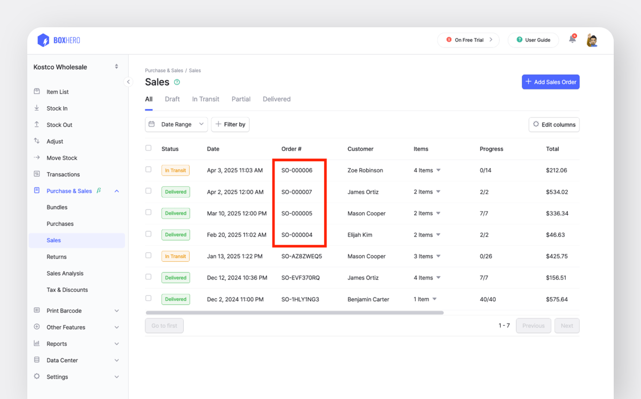Tick the checkbox for Benjamin Carter's order
This screenshot has height=399, width=641.
[148, 299]
